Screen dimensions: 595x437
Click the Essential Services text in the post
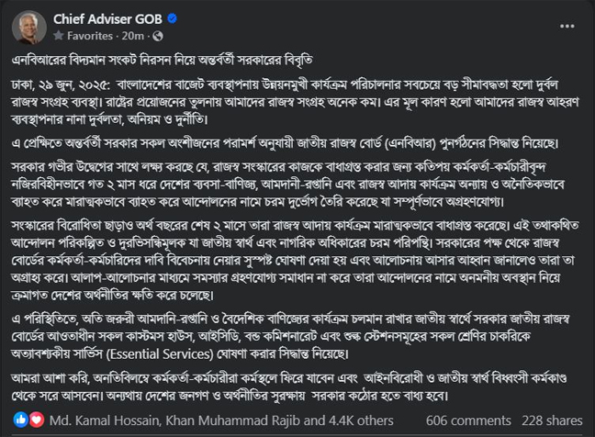160,354
